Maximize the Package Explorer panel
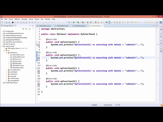 [33, 26]
